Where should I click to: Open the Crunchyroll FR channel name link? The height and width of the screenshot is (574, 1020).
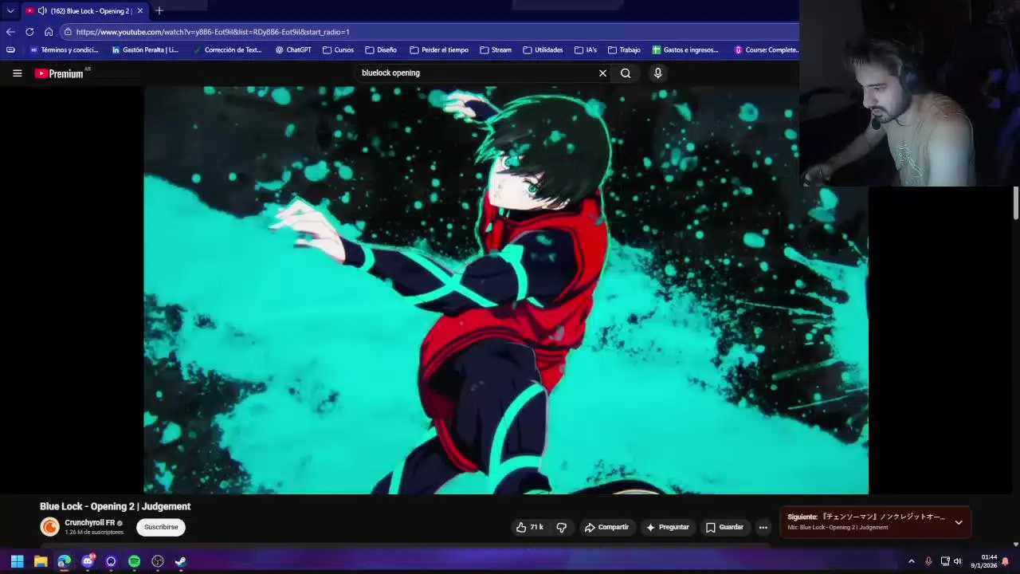[x=89, y=523]
